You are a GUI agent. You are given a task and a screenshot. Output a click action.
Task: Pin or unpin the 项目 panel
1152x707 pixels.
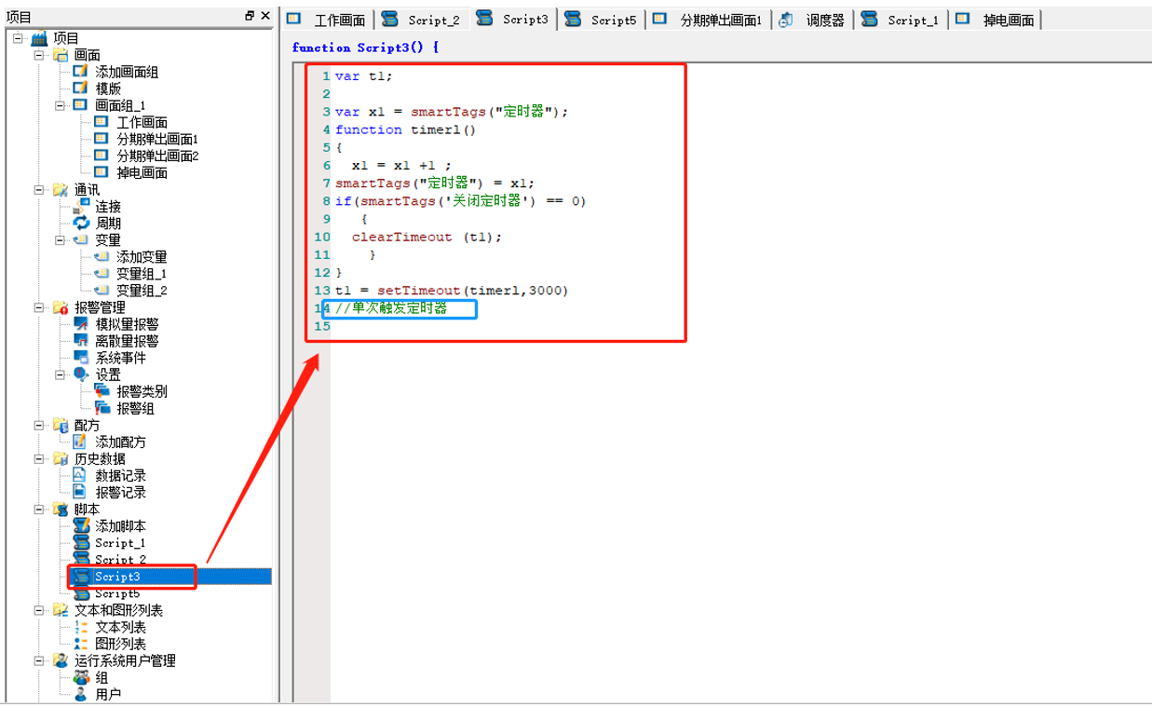click(250, 16)
